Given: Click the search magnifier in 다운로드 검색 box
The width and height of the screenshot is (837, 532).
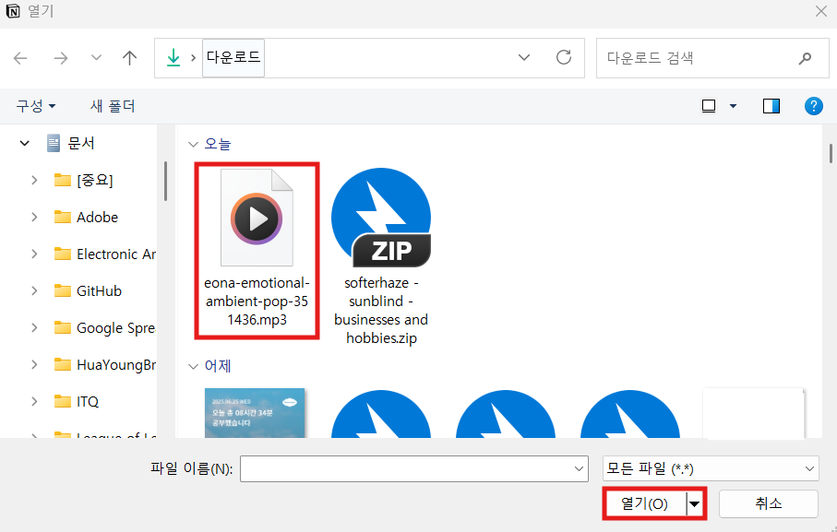Looking at the screenshot, I should coord(806,57).
